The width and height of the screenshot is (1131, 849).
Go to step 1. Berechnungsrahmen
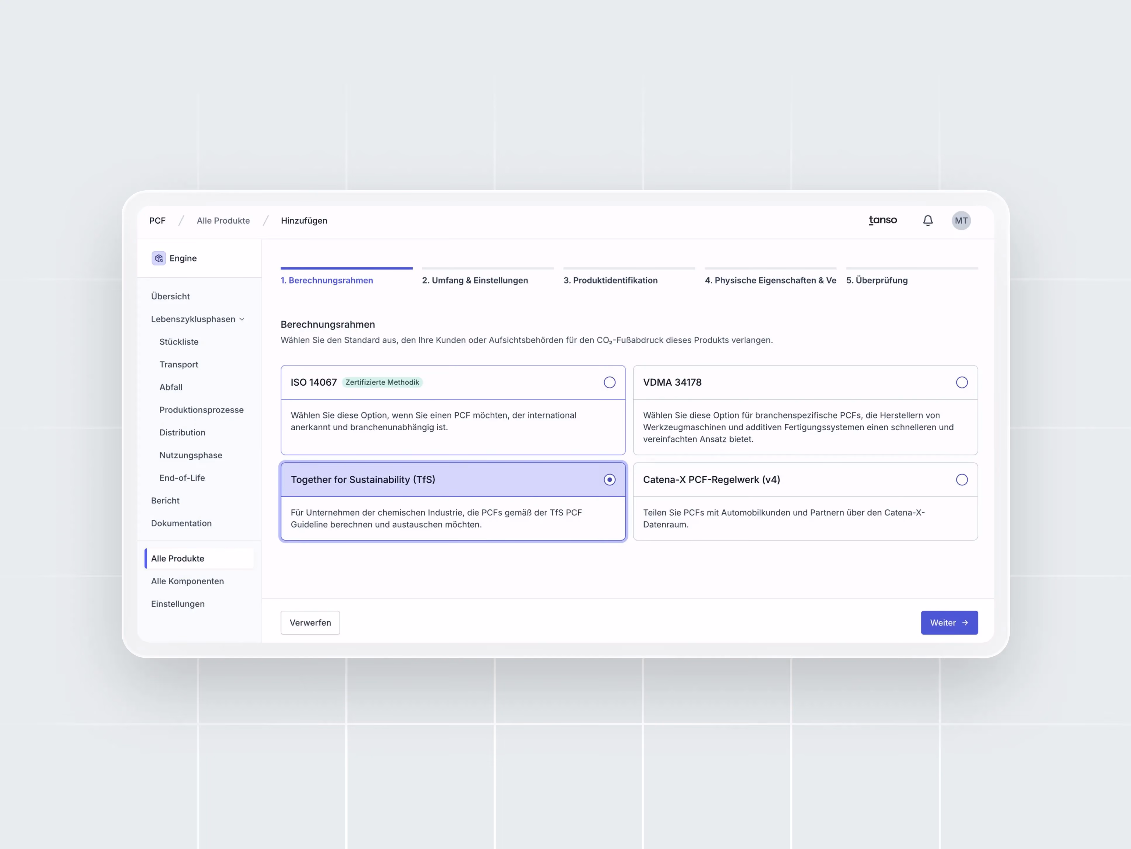point(327,280)
